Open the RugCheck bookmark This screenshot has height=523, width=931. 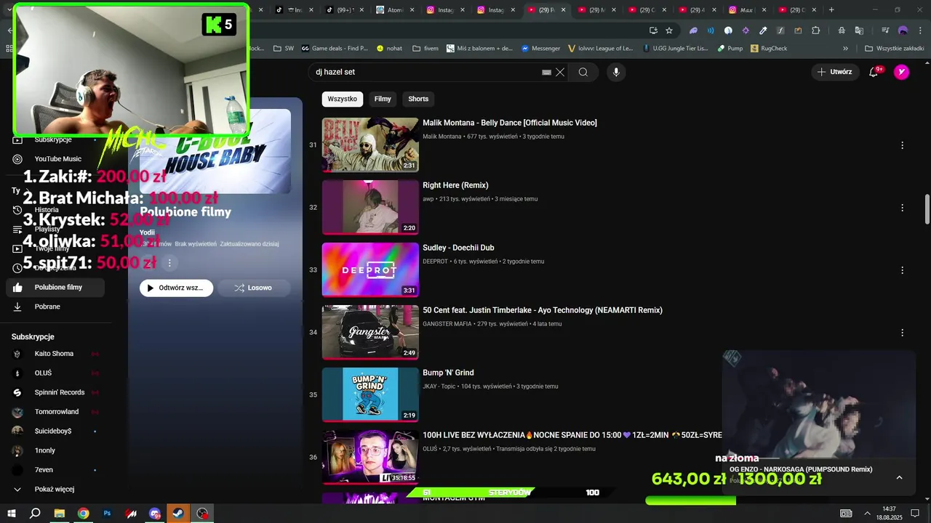click(x=768, y=49)
